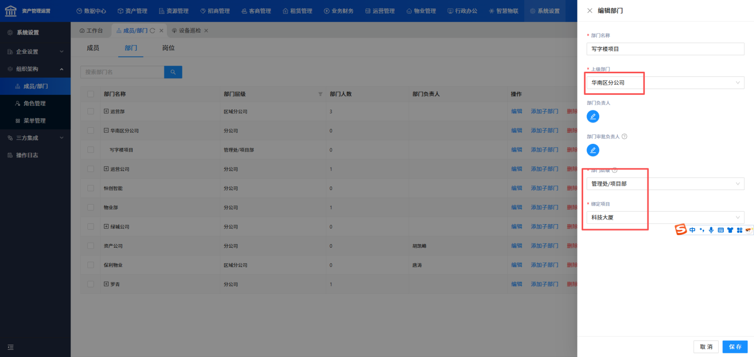Tick checkbox for 物业部 row

coord(90,207)
